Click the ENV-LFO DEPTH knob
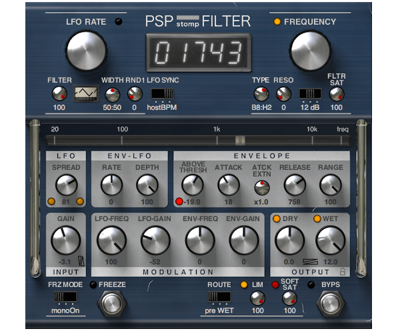398x331 pixels. pos(147,184)
